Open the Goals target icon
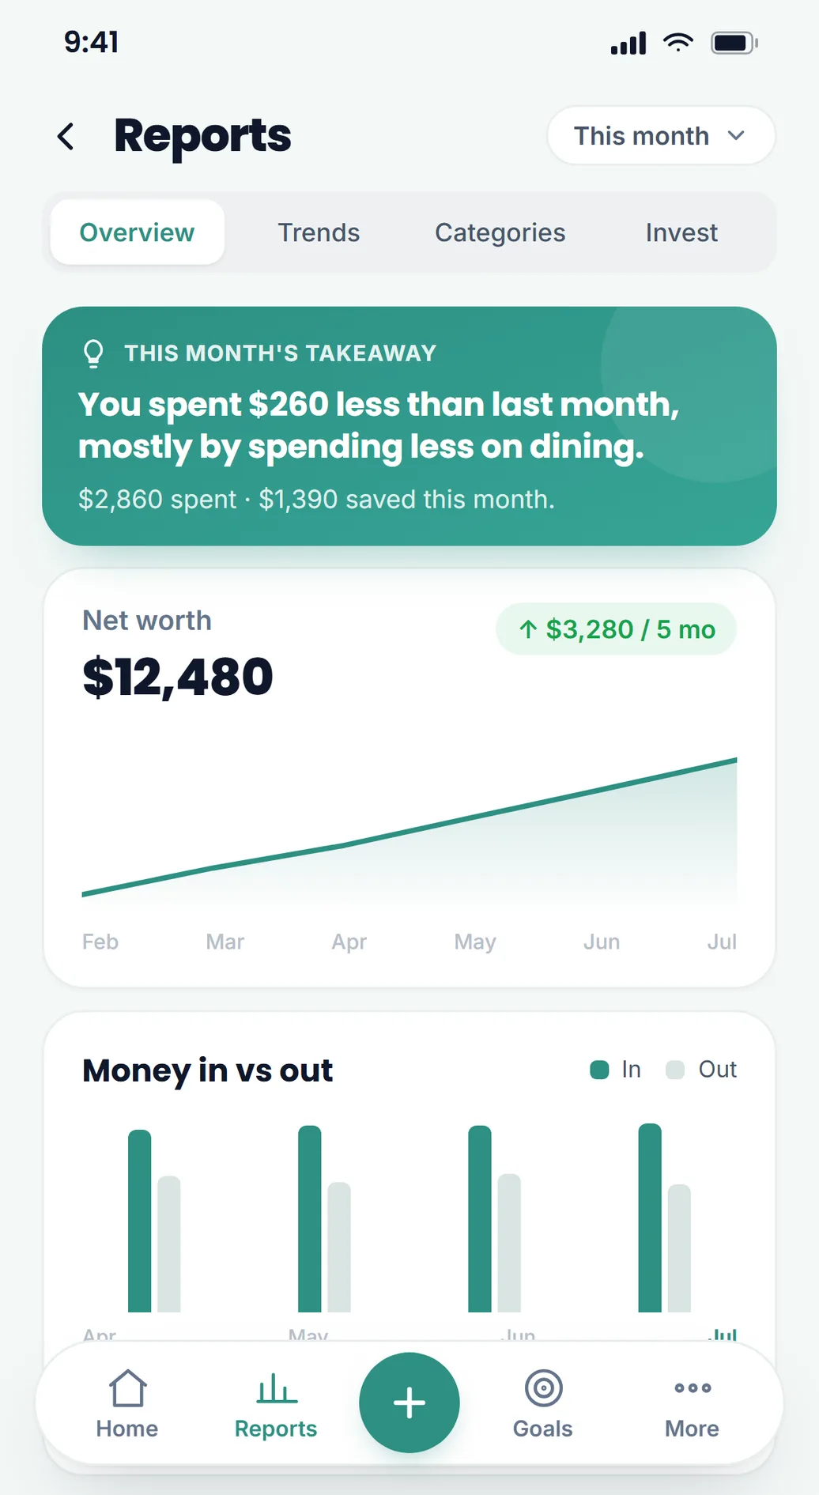 pos(543,1388)
